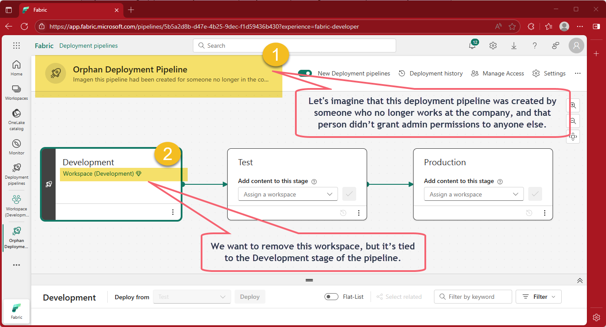
Task: Select the Development stage card
Action: (x=111, y=184)
